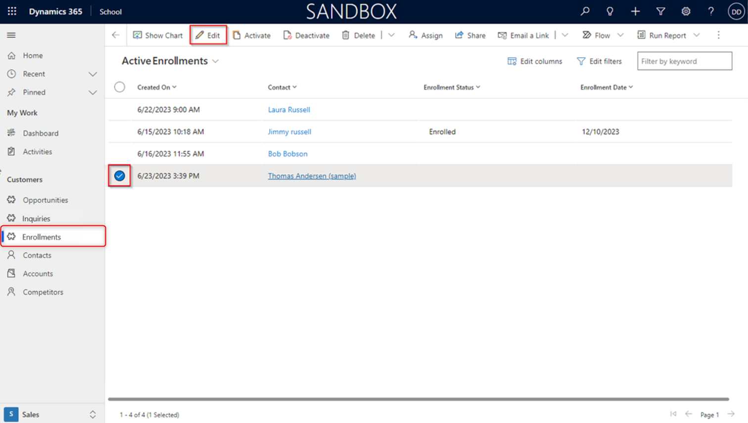This screenshot has height=423, width=748.
Task: Open the advanced find funnel icon
Action: [660, 11]
